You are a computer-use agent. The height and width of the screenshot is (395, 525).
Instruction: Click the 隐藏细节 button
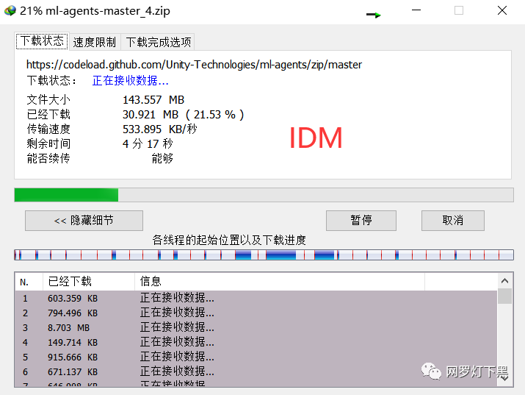coord(84,220)
